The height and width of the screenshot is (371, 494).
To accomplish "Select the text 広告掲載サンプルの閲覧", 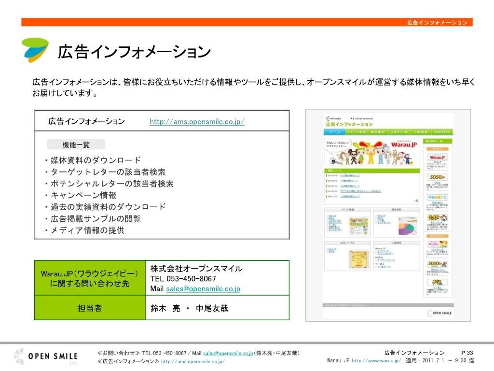I will pyautogui.click(x=96, y=219).
